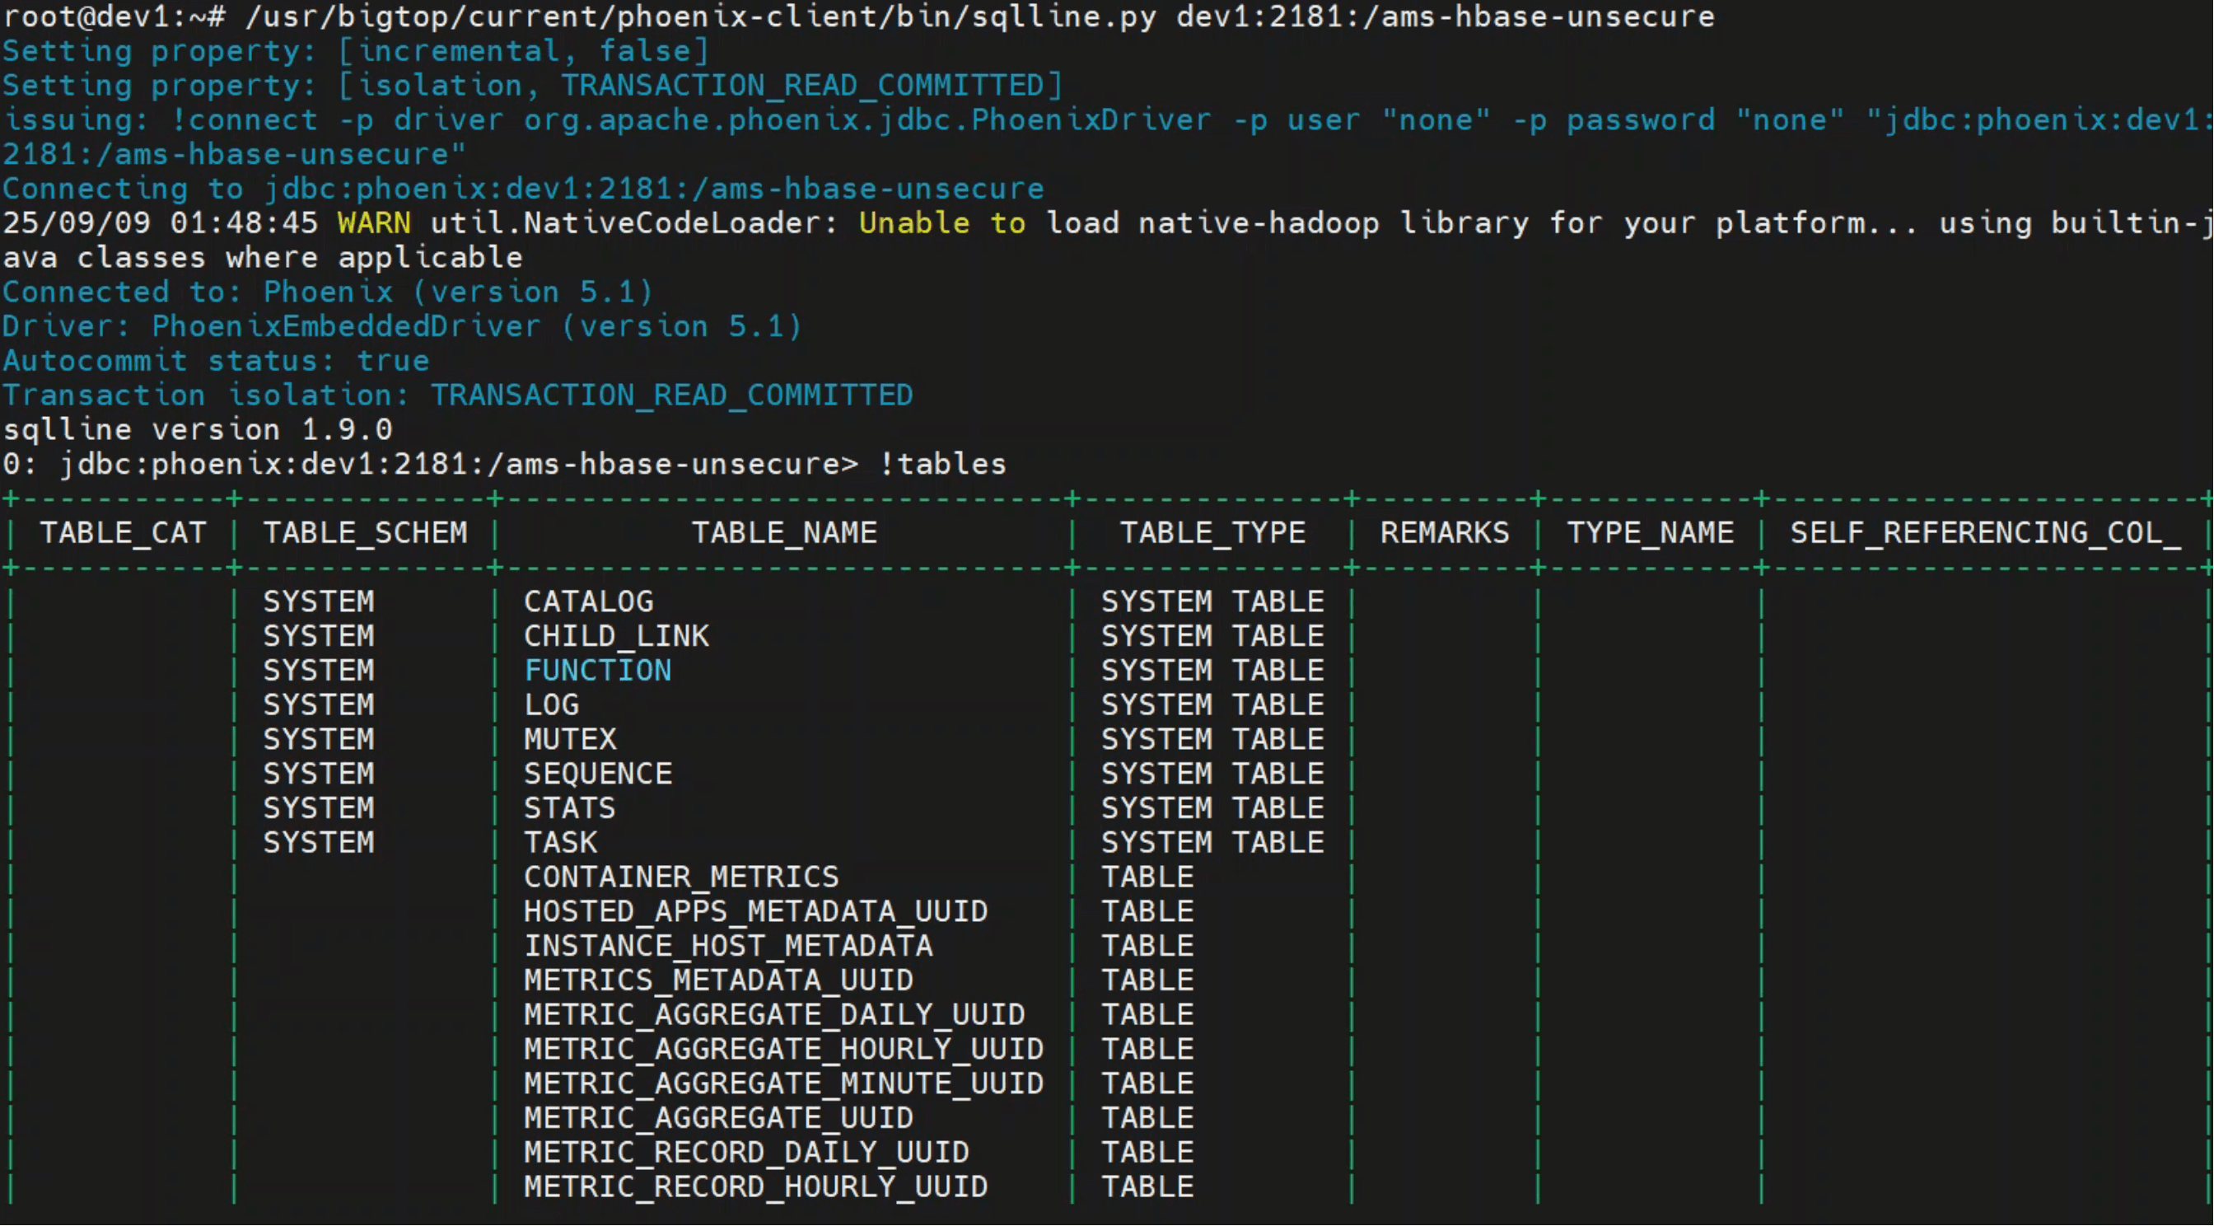Select the CATALOG table name
The image size is (2214, 1226).
(589, 601)
